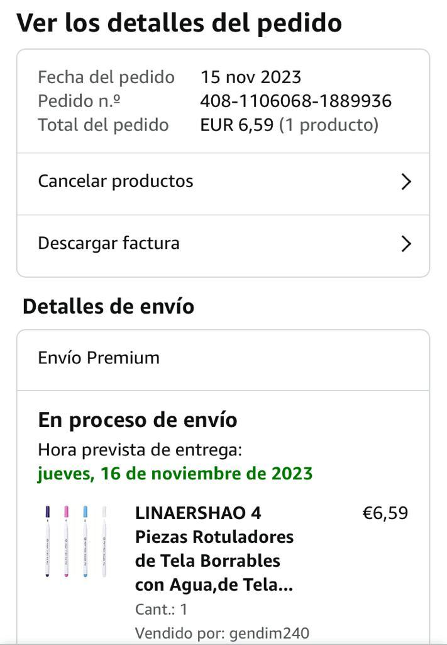Click the En proceso de envío status
Viewport: 447px width, 645px height.
(138, 420)
